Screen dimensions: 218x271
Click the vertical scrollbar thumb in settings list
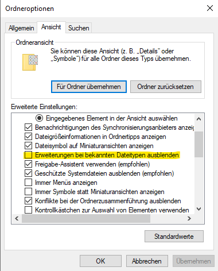(199, 144)
